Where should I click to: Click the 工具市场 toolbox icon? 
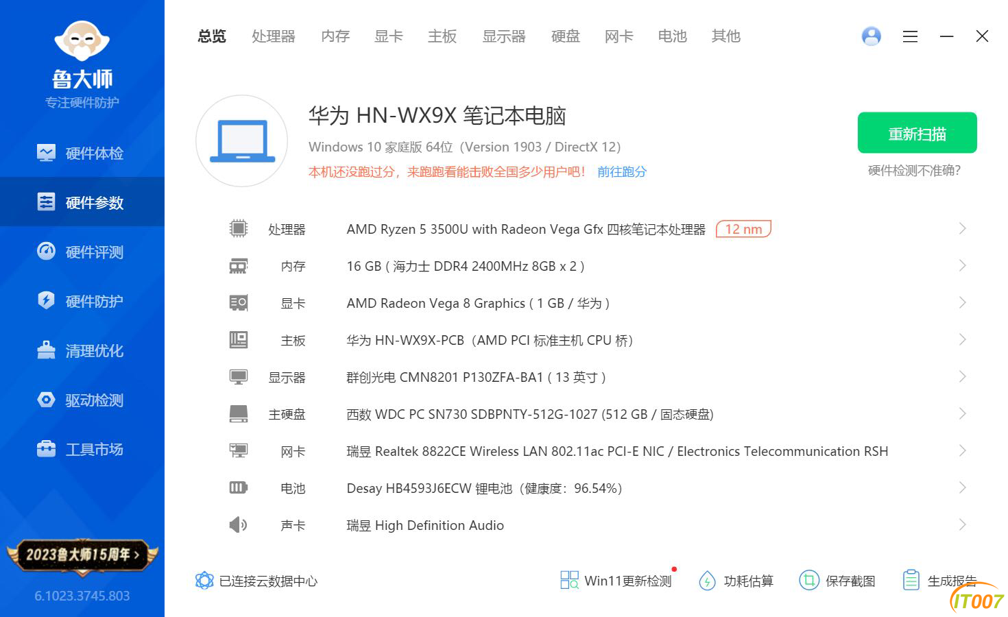(x=46, y=449)
